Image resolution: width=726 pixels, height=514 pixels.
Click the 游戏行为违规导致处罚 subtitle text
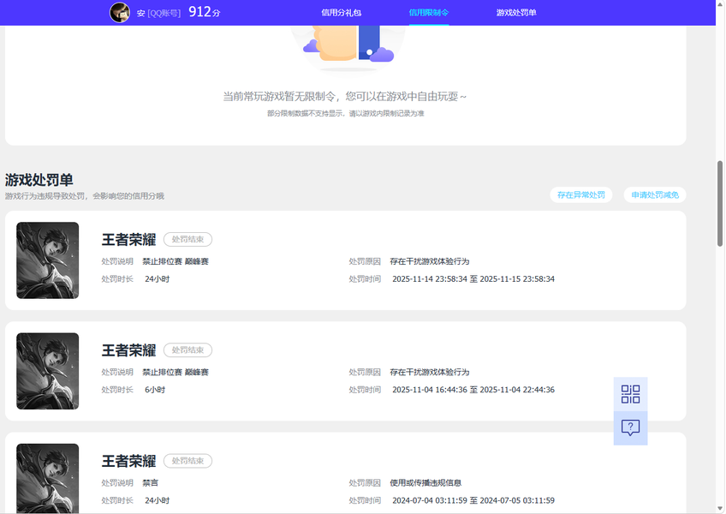pos(85,196)
